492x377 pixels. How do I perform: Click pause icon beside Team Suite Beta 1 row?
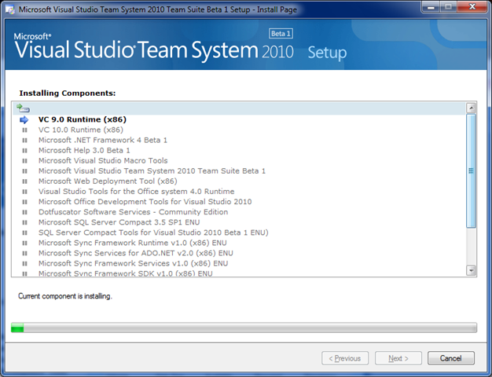24,171
